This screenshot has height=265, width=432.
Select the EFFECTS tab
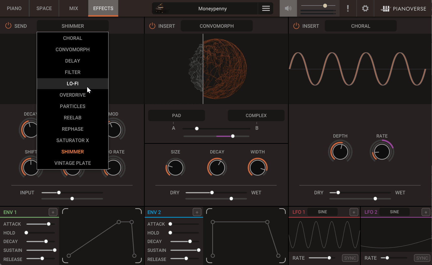[x=103, y=8]
